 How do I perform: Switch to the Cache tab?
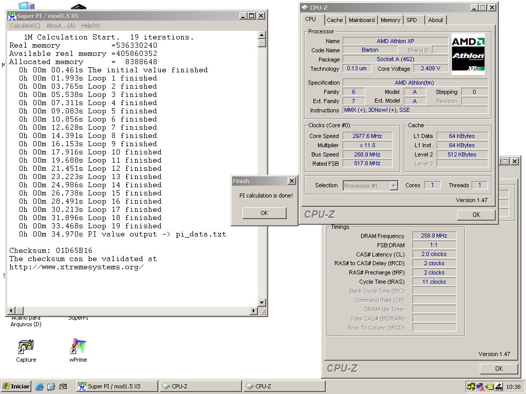(x=335, y=20)
